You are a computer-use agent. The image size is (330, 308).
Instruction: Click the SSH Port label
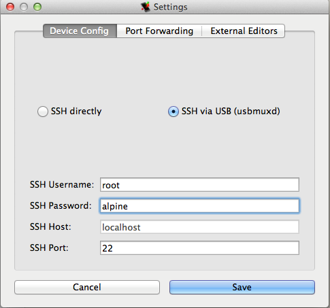click(49, 247)
